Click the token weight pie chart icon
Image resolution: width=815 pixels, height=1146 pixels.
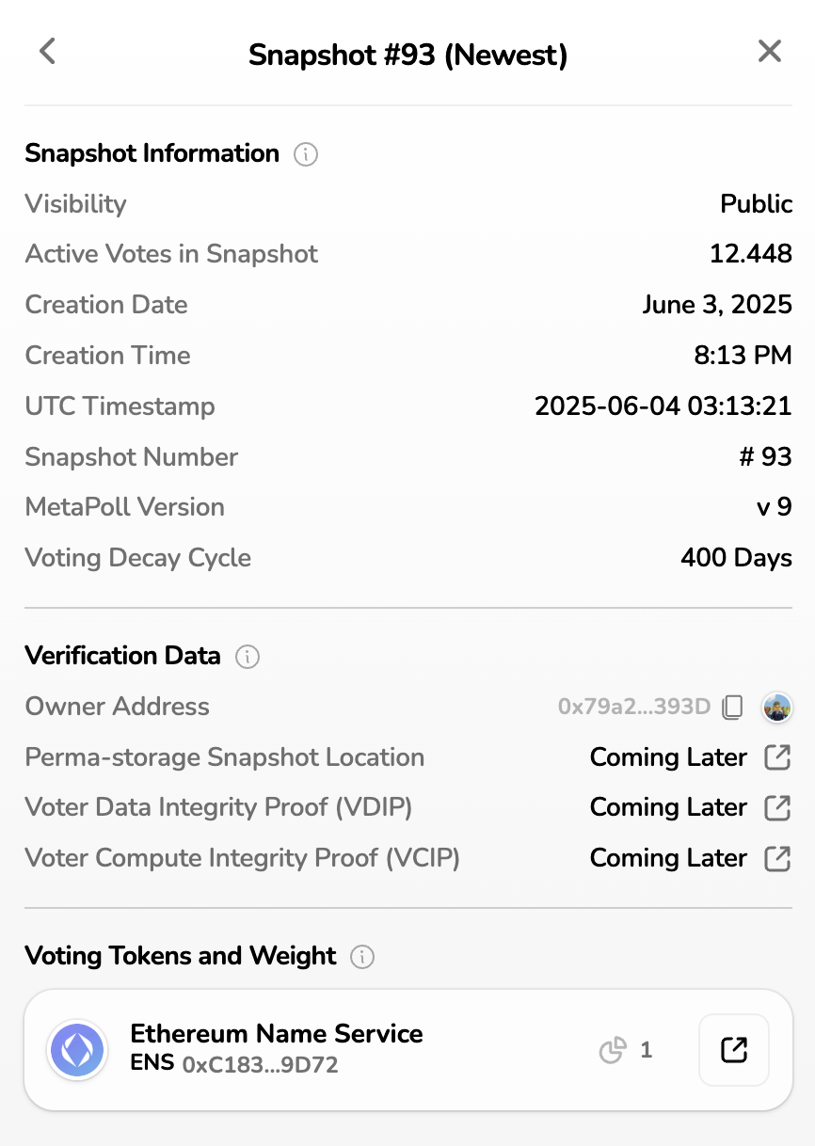(x=613, y=1050)
